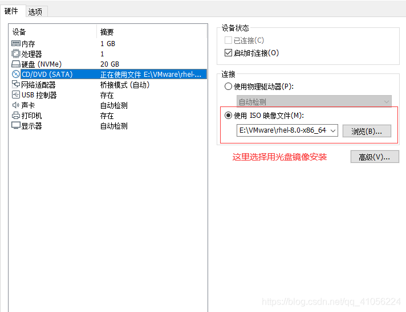Toggle the 已连接(C) checkbox
Image resolution: width=406 pixels, height=312 pixels.
point(228,40)
